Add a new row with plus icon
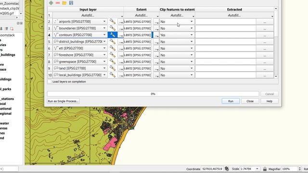This screenshot has width=308, height=173. [x=51, y=3]
